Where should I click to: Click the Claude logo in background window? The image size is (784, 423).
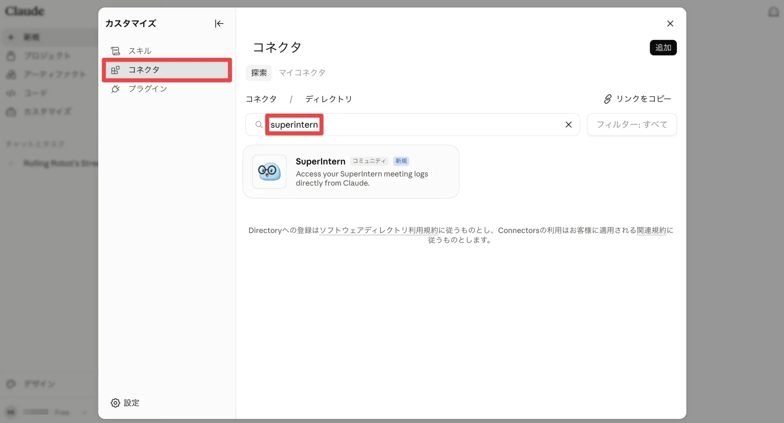point(24,11)
